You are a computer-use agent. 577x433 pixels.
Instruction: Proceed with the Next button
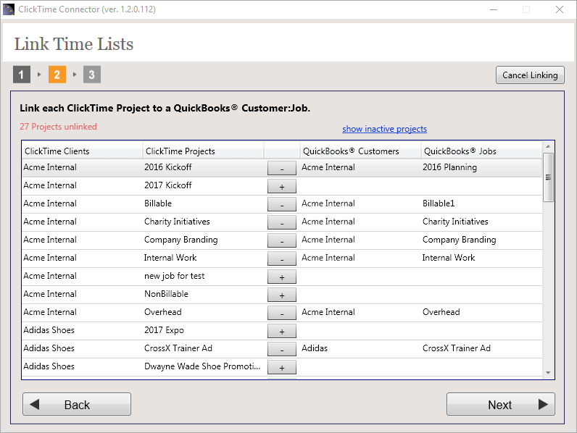point(500,404)
